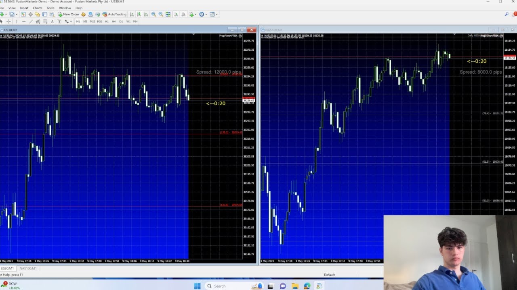Expand the Profiles dropdown arrow
Image resolution: width=517 pixels, height=290 pixels.
17,14
